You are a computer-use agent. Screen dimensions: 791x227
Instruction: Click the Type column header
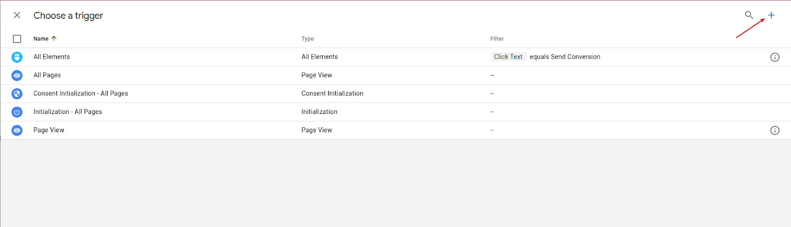point(308,38)
